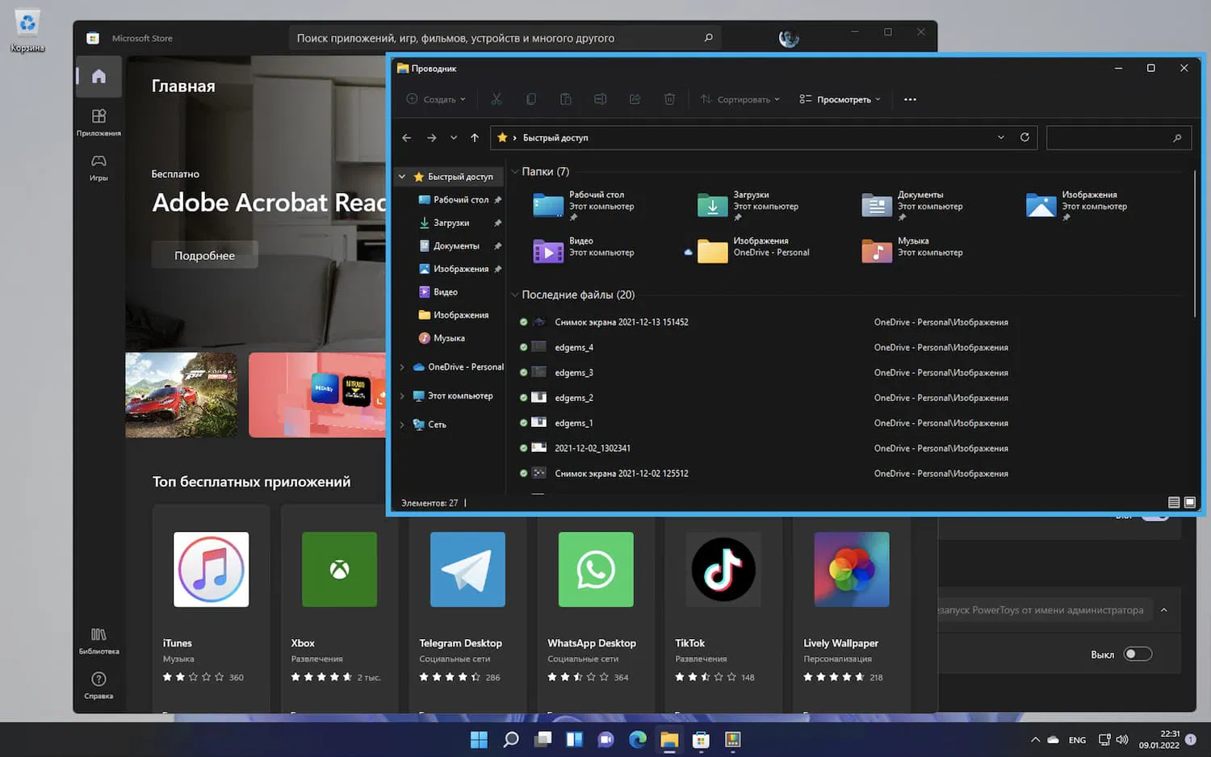Go up one level in Explorer

click(x=475, y=138)
